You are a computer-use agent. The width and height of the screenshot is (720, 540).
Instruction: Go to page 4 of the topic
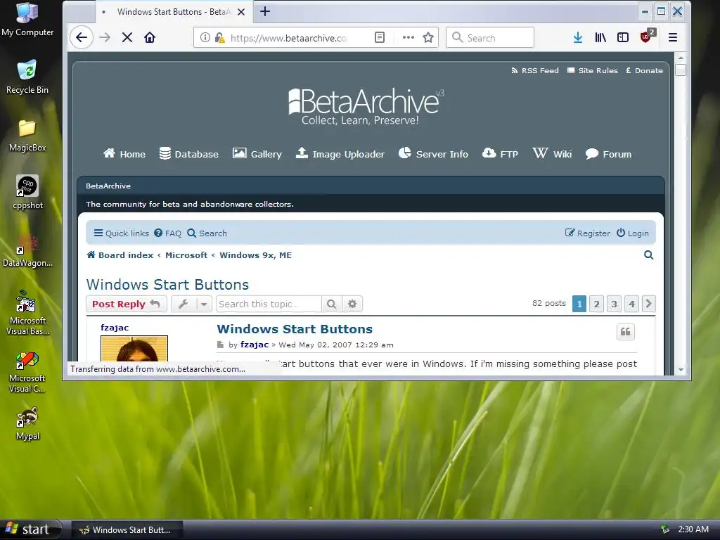[631, 304]
